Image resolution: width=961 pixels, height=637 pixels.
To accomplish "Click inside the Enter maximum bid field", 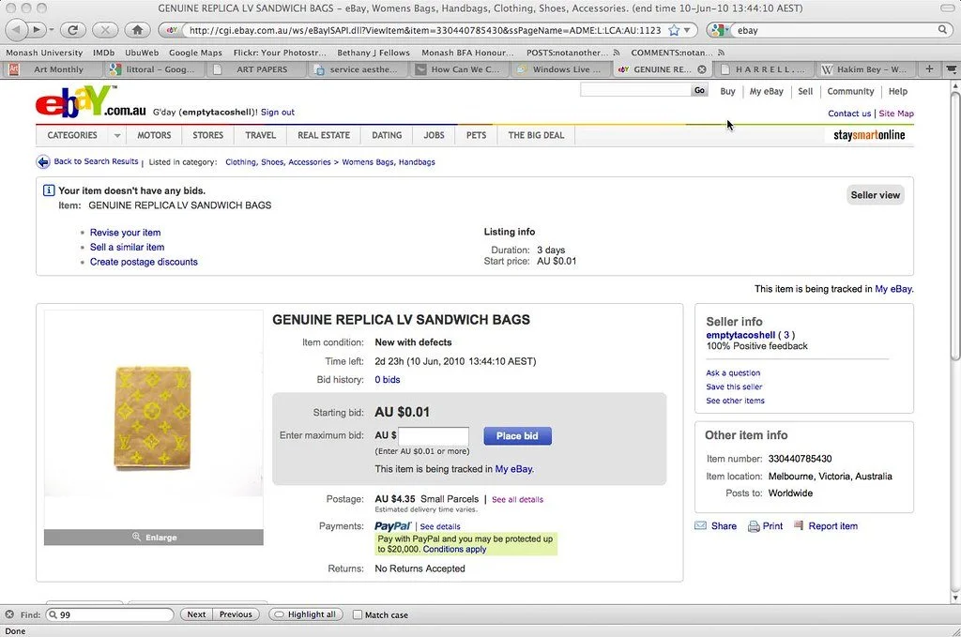I will 434,436.
